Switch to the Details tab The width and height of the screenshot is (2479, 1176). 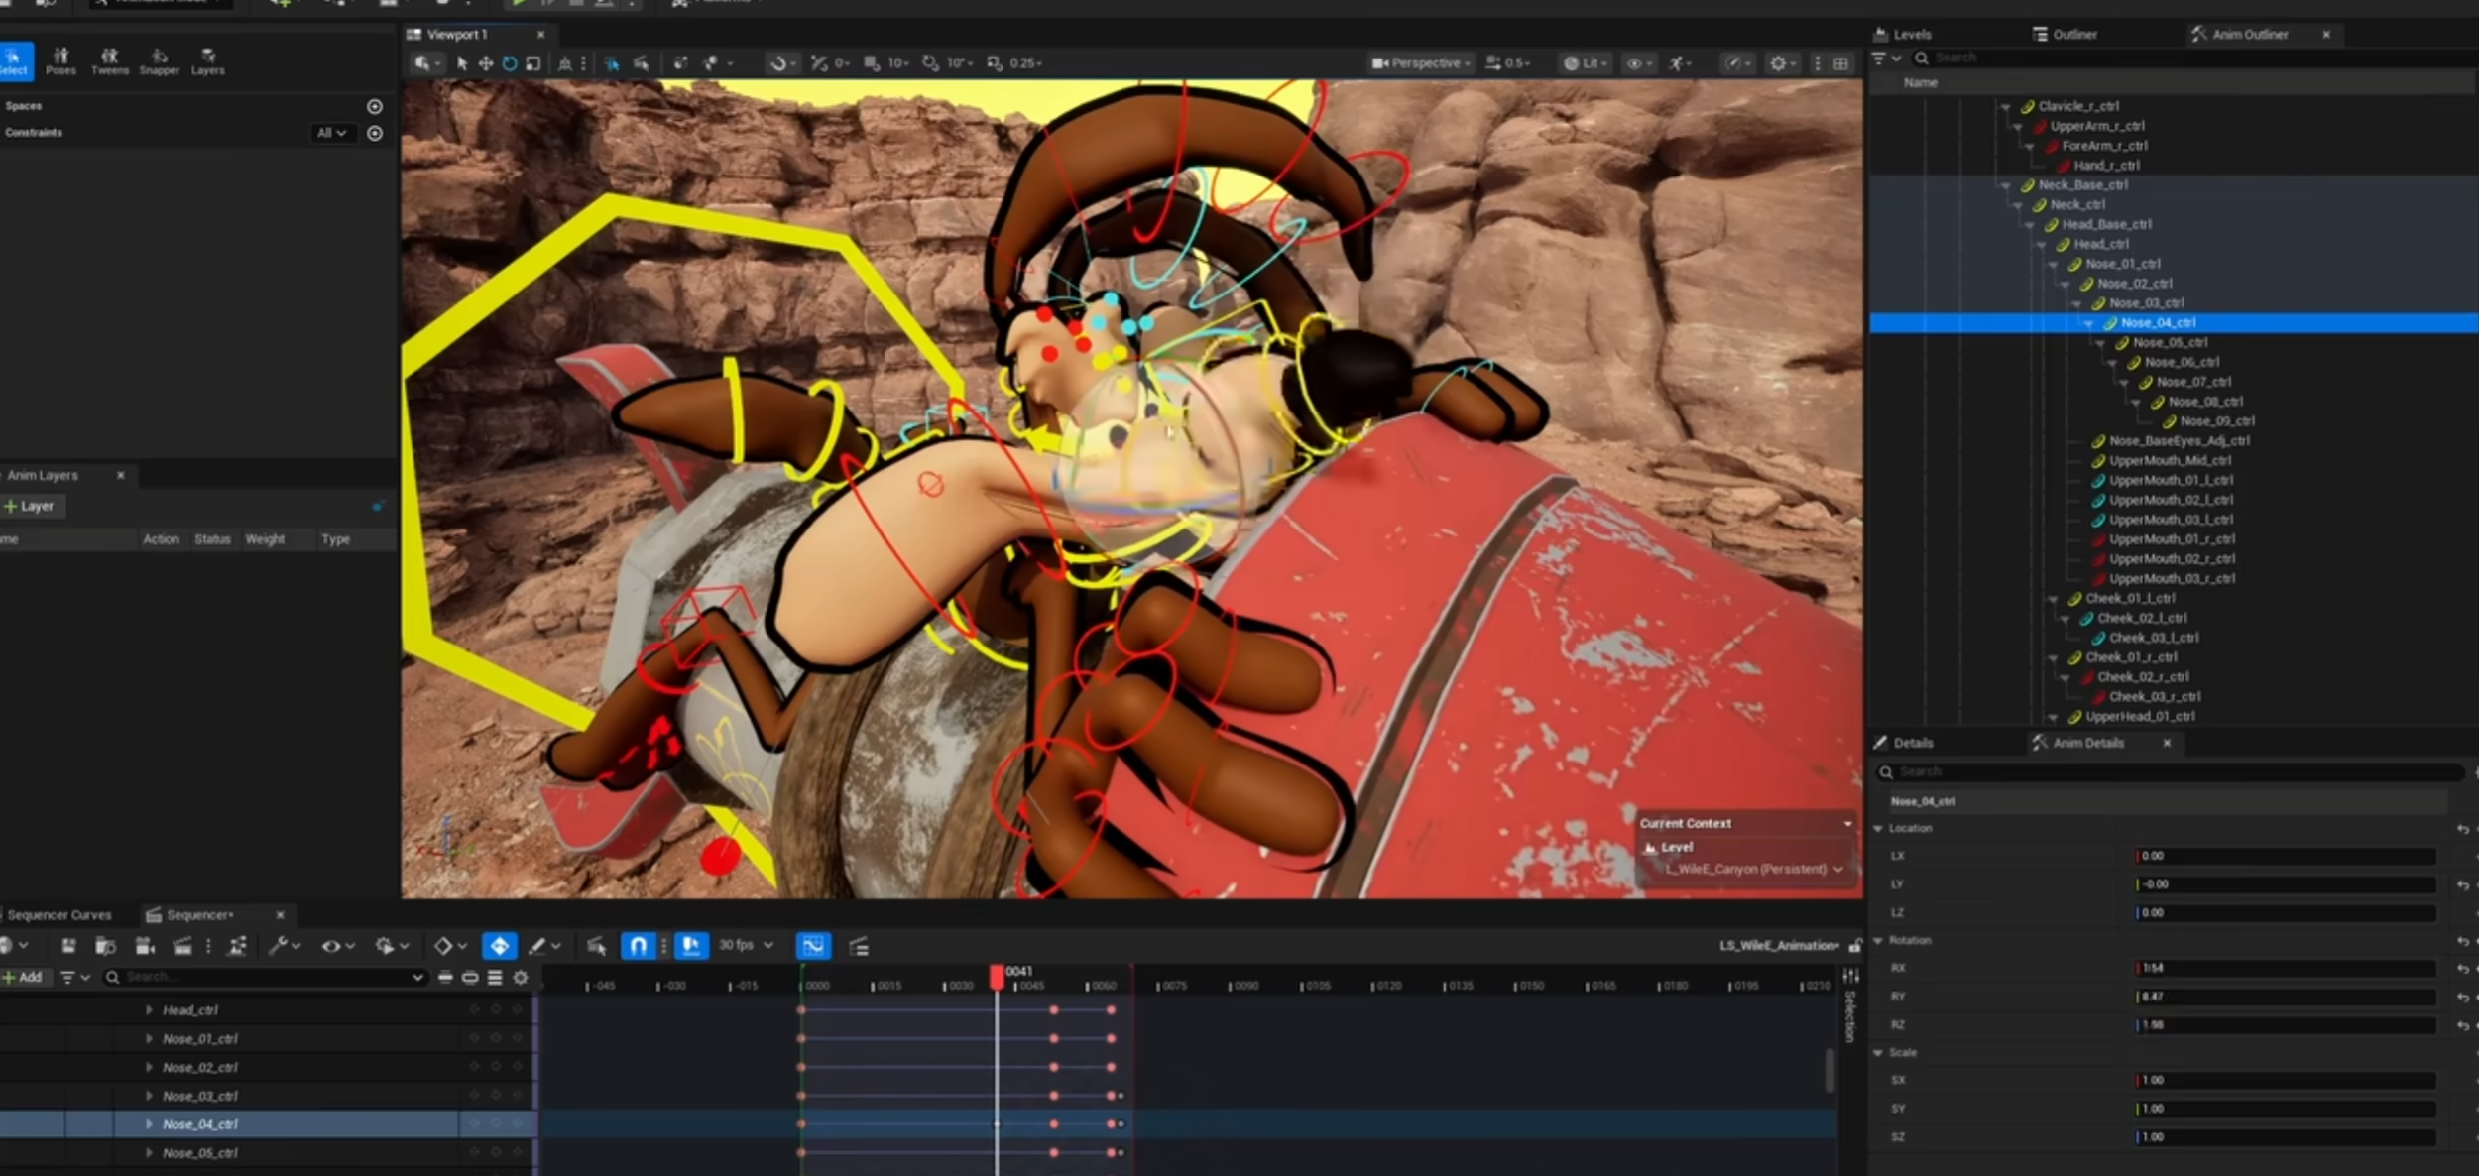tap(1903, 743)
